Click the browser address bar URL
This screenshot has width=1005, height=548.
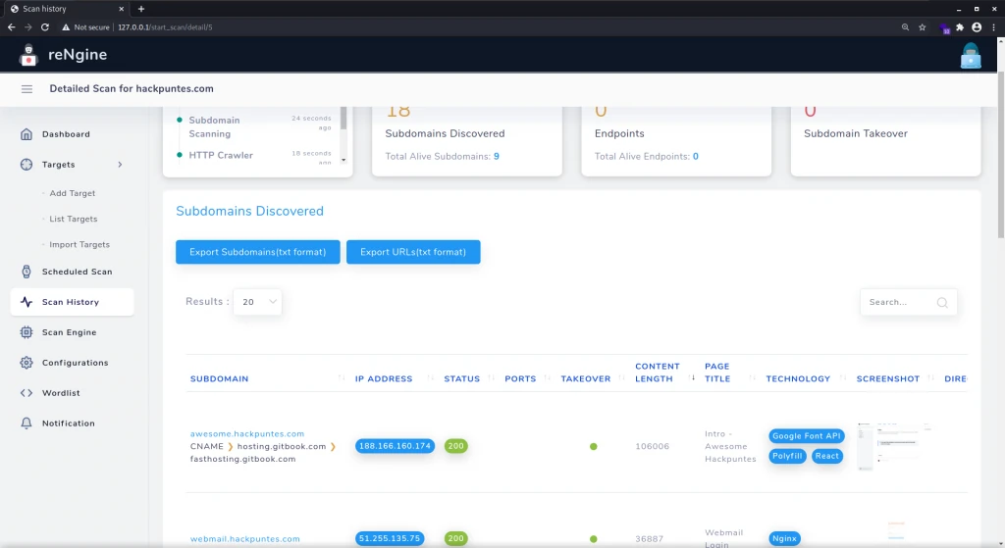coord(165,26)
